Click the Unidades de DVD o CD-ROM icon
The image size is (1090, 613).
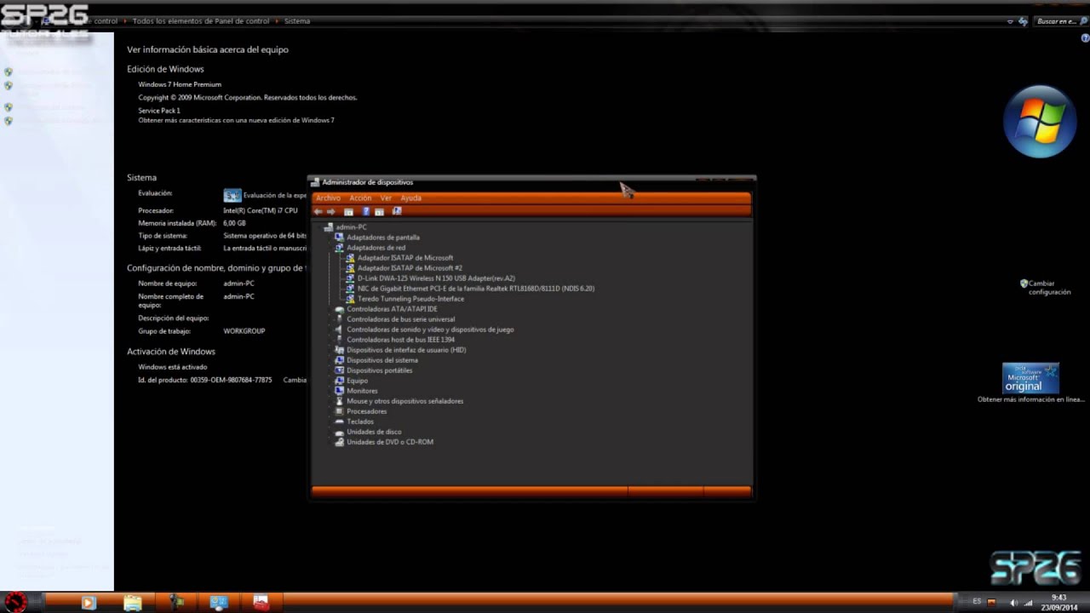pos(340,442)
